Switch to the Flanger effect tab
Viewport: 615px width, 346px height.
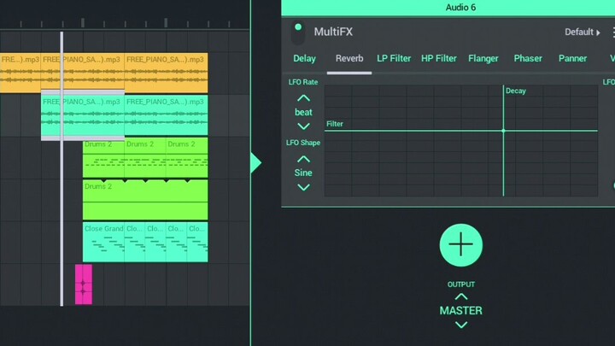point(483,59)
